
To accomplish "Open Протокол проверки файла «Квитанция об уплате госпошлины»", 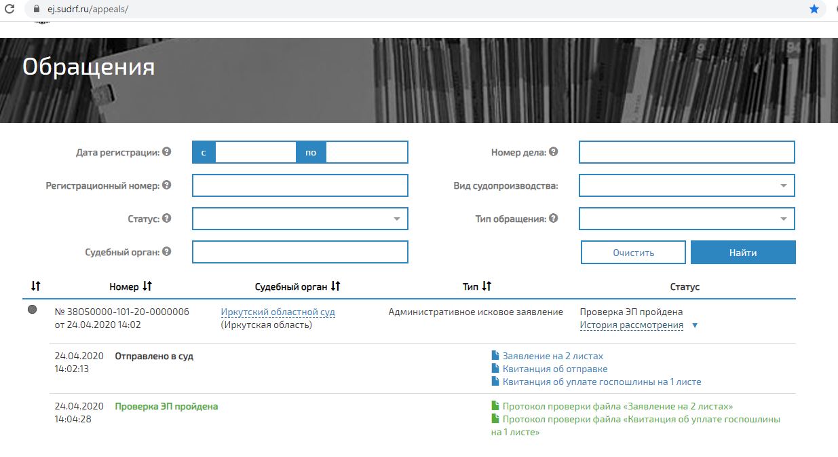I will [x=636, y=425].
